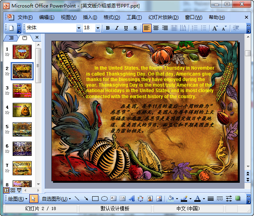254x216 pixels.
Task: Select the Arrow drawing tool
Action: click(86, 199)
